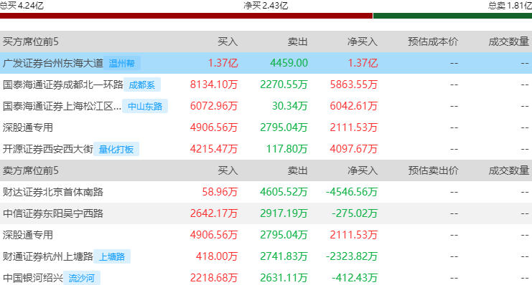Click buy value 6072.96万
Image resolution: width=532 pixels, height=285 pixels.
214,106
